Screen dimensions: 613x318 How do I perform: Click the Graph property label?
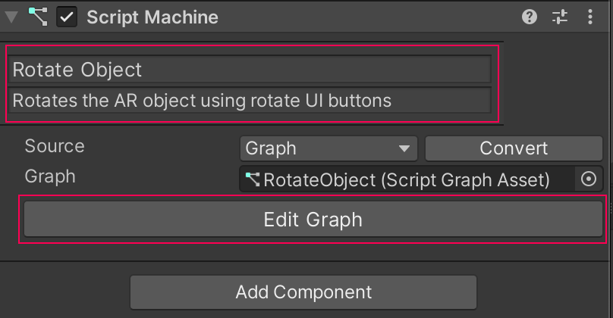(50, 176)
